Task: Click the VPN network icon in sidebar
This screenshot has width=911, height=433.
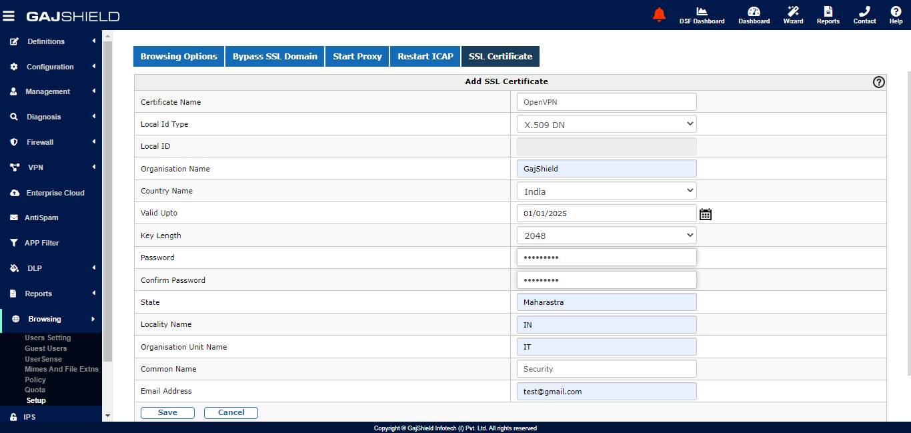Action: (15, 167)
